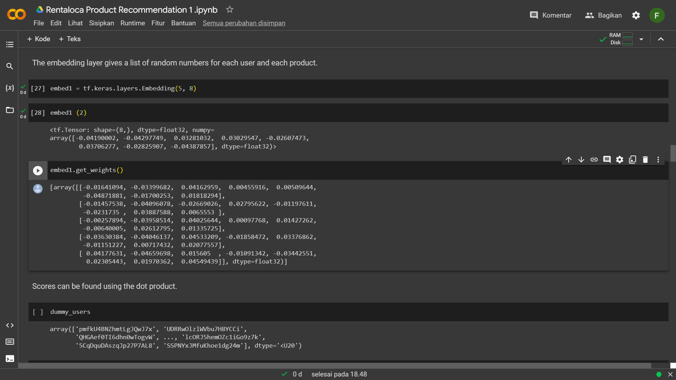Move the selected cell up
The width and height of the screenshot is (676, 380).
coord(569,159)
